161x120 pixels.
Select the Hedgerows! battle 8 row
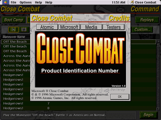(79, 108)
